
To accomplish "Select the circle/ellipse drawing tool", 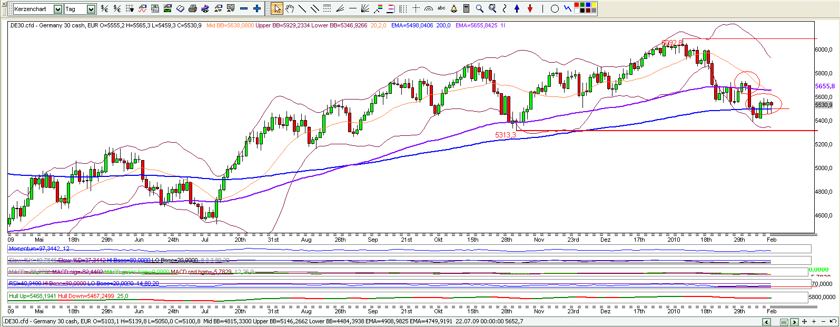I will click(555, 9).
